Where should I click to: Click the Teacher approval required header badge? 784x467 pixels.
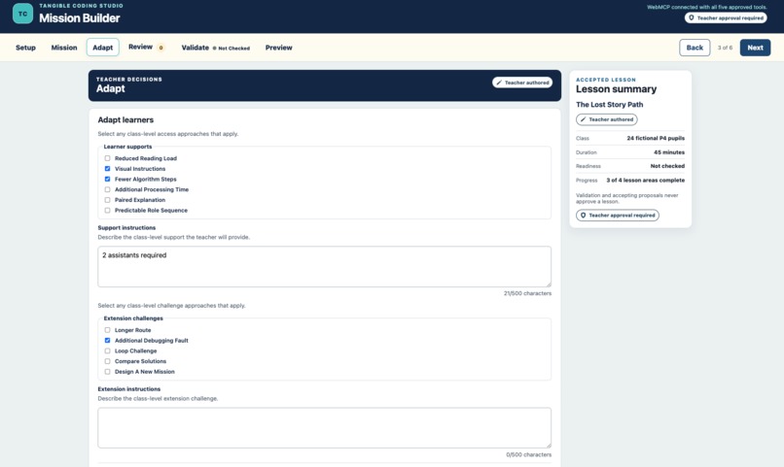click(726, 17)
